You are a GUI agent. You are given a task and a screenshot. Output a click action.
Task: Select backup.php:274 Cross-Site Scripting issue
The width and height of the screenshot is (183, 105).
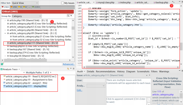pyautogui.click(x=35, y=53)
